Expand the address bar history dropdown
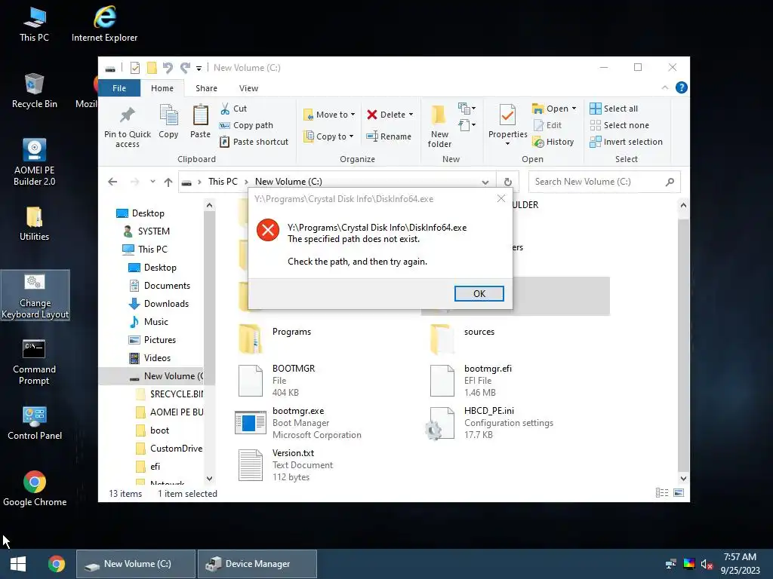 485,182
